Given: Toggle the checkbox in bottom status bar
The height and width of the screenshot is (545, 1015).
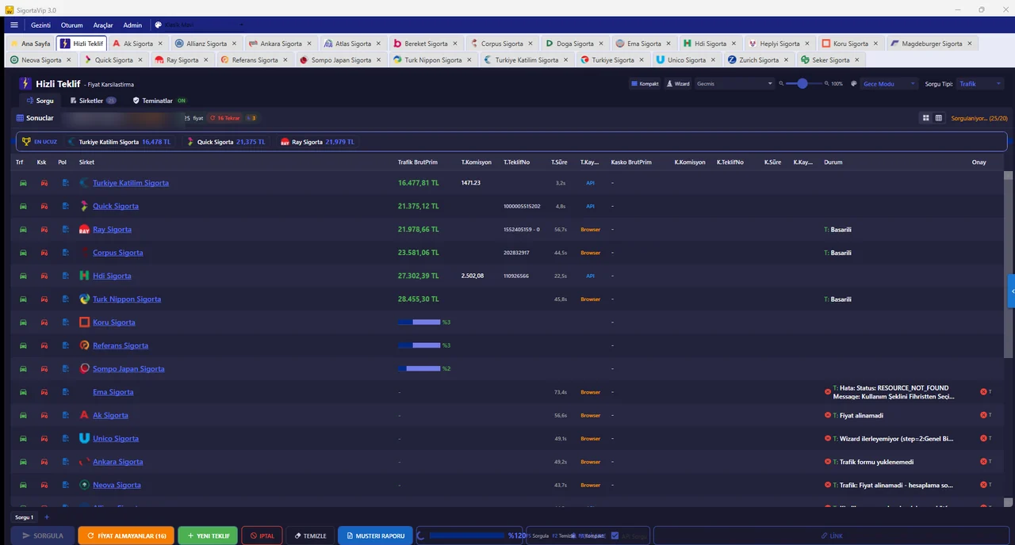Looking at the screenshot, I should point(615,536).
